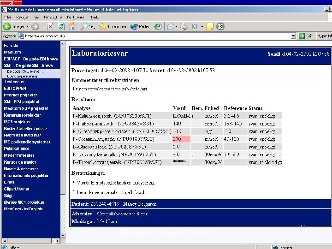
Task: Expand the Back button history arrow
Action: pos(28,27)
